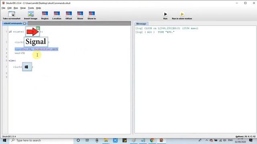Close the sikuliCommands tab
The height and width of the screenshot is (144, 257).
point(24,24)
